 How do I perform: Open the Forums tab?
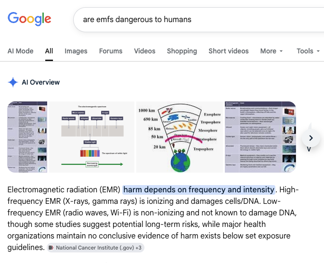(x=111, y=51)
